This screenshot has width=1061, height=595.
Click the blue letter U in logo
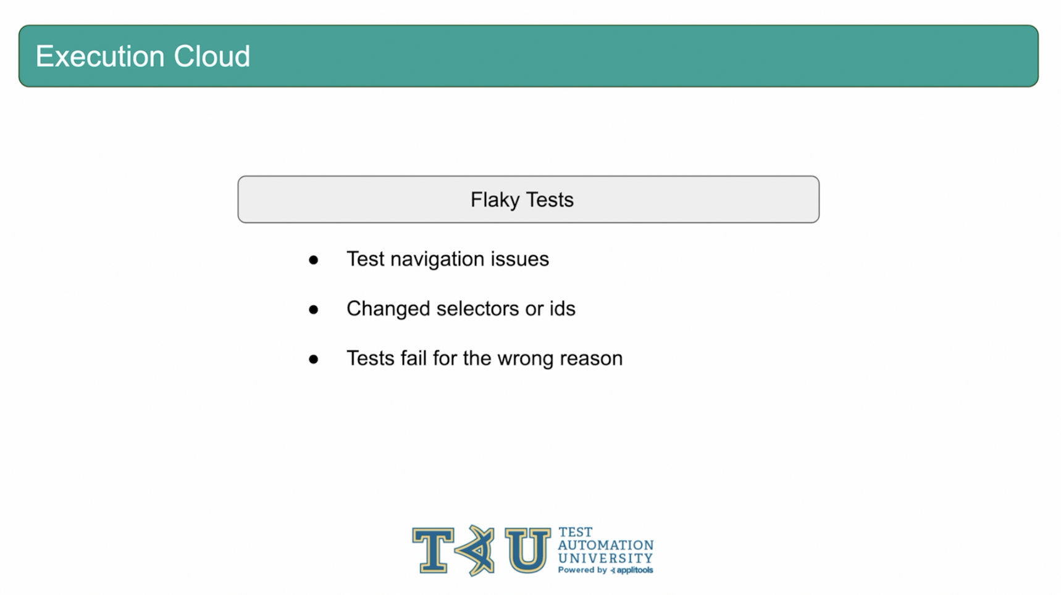(x=527, y=550)
